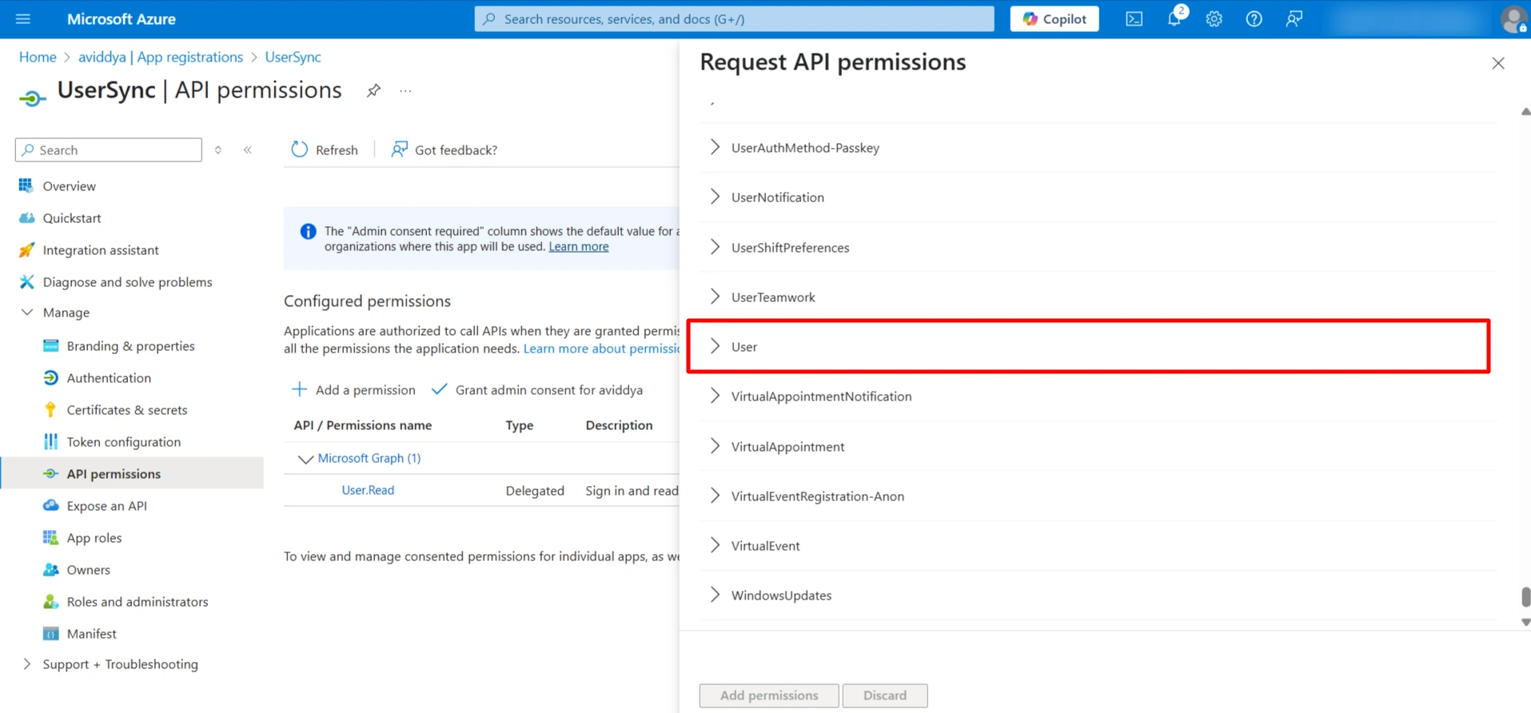
Task: Open the portal settings gear
Action: click(x=1214, y=18)
